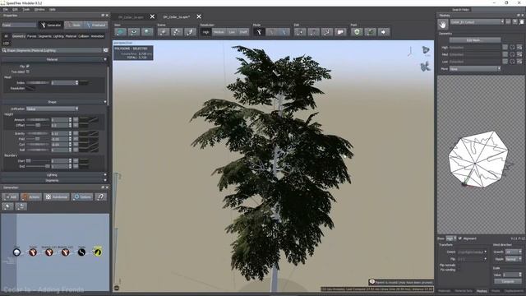Toggle the Fix winding checkbox
Viewport: 526px width, 296px height.
(459, 270)
